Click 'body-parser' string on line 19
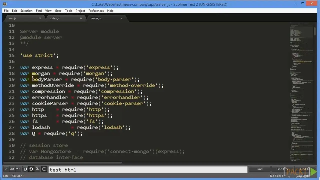 point(114,79)
